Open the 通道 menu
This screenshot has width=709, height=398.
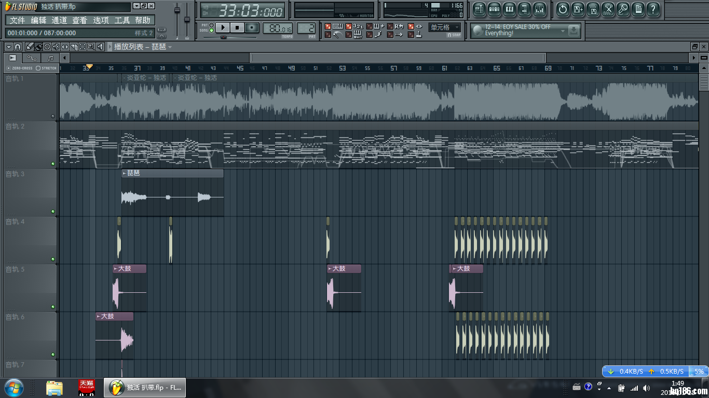[59, 20]
